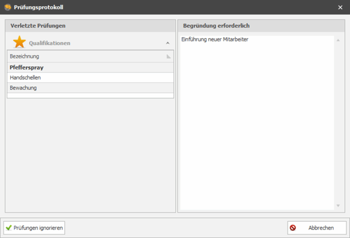Click the empty row below Bewachung
The height and width of the screenshot is (238, 350).
(x=90, y=96)
